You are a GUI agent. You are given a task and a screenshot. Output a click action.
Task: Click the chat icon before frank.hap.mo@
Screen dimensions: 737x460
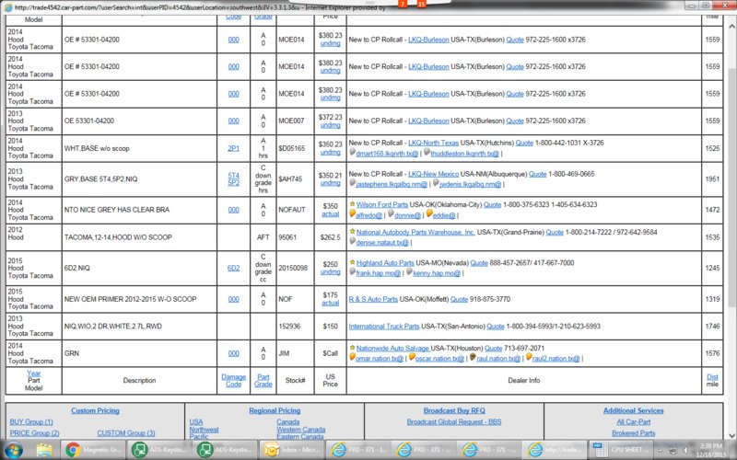353,271
